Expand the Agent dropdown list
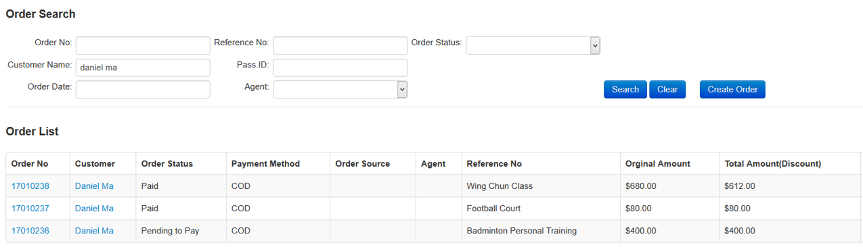Image resolution: width=863 pixels, height=251 pixels. [340, 89]
